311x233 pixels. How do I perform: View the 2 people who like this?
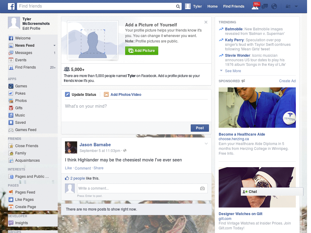pyautogui.click(x=77, y=178)
